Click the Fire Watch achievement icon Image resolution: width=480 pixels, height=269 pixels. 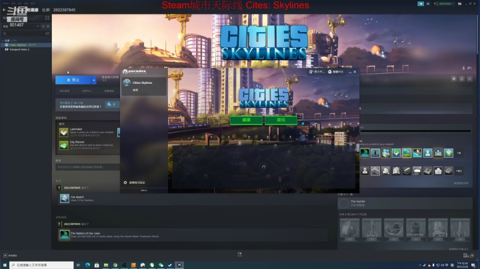pos(64,198)
